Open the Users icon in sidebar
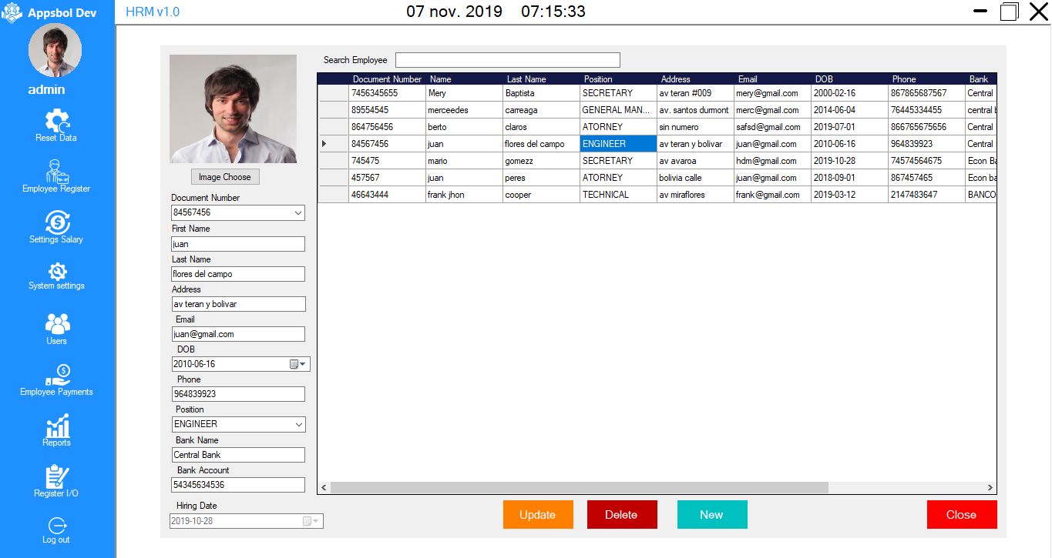Screen dimensions: 1052x558 (57, 323)
